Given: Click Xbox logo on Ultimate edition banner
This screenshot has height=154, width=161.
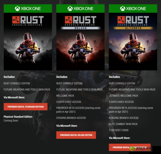Looking at the screenshot, I should (123, 9).
